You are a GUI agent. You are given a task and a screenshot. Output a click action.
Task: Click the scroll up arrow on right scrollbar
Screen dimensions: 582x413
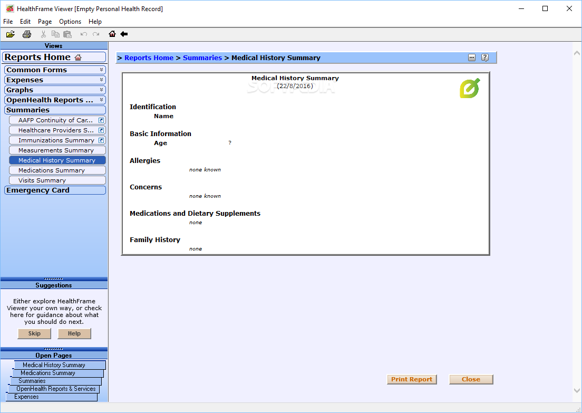577,53
